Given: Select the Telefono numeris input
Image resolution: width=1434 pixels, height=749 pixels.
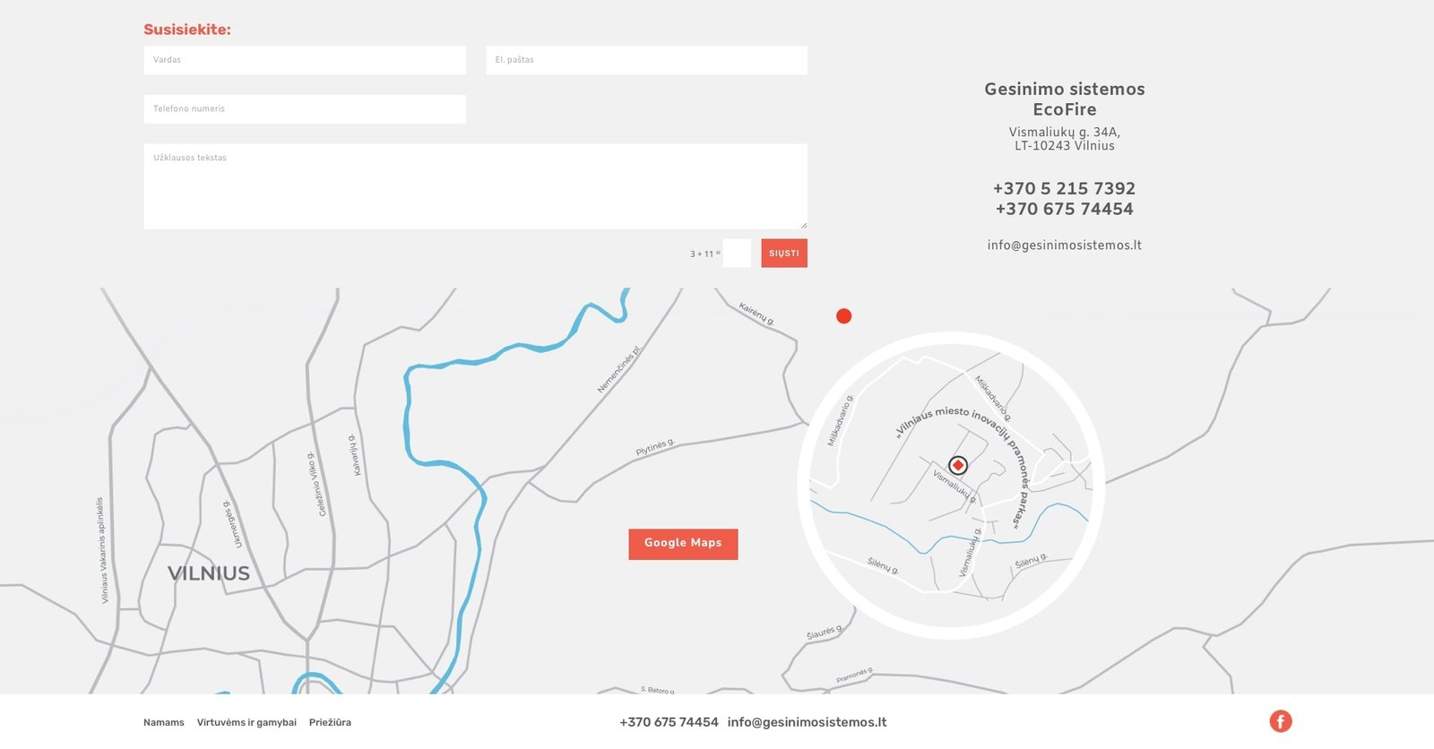Looking at the screenshot, I should 305,109.
